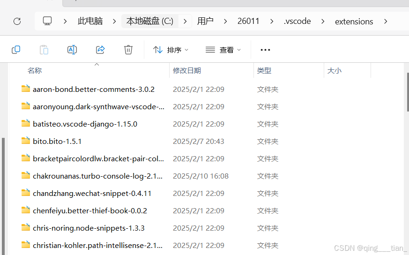
Task: Share the selected item via share icon
Action: coord(100,50)
